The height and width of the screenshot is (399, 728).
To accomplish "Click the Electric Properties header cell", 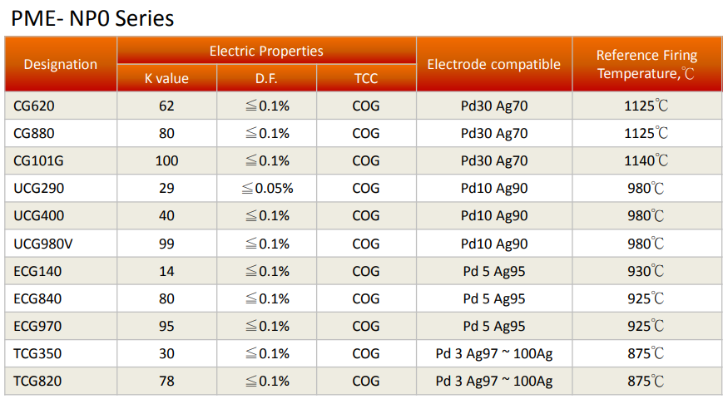I will 266,51.
